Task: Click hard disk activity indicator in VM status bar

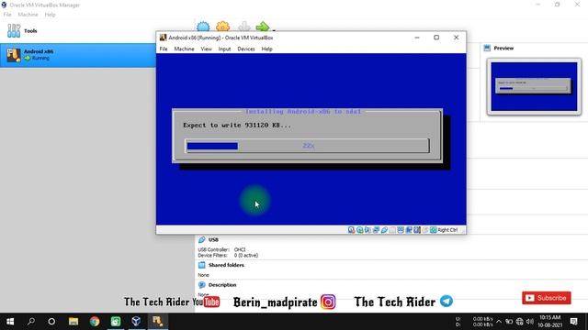Action: [x=351, y=230]
